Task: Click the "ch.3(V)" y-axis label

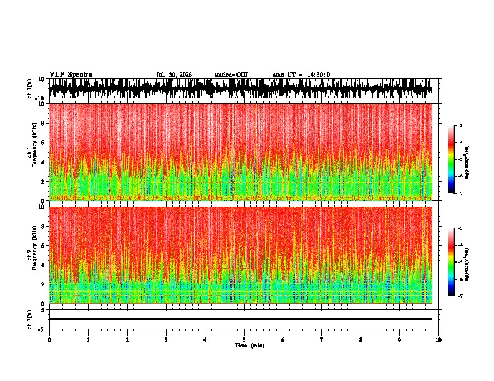Action: click(30, 320)
